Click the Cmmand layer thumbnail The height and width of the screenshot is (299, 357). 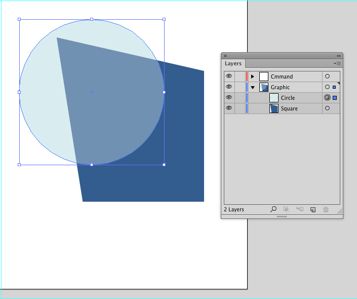pos(264,77)
